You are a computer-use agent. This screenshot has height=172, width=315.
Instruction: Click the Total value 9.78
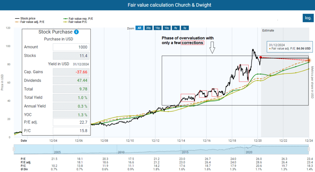(x=71, y=89)
